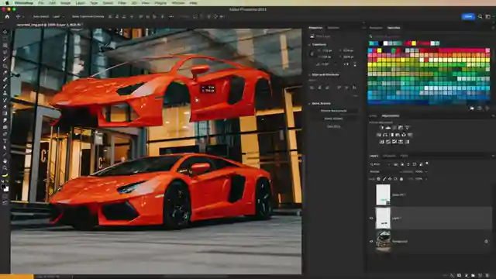Toggle lock position for the layer

coord(390,179)
